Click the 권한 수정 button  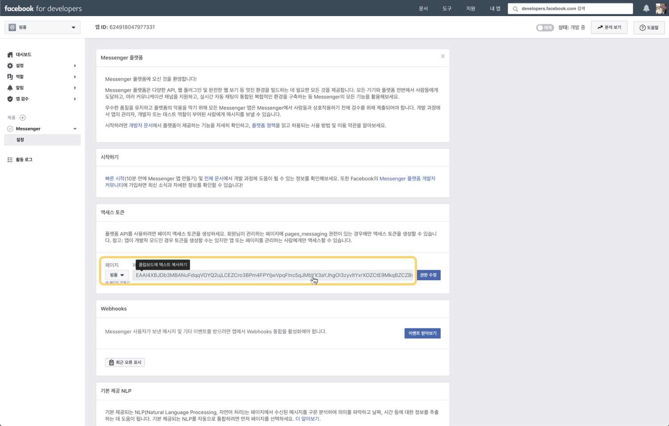(x=428, y=275)
